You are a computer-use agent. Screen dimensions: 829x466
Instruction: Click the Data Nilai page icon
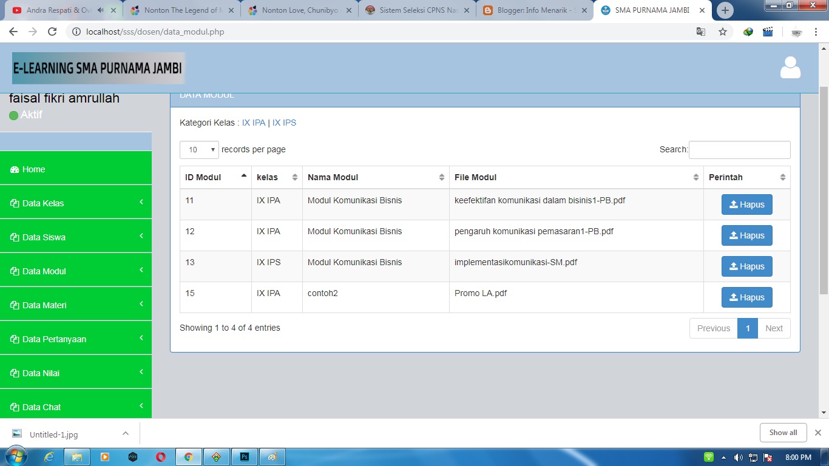13,373
